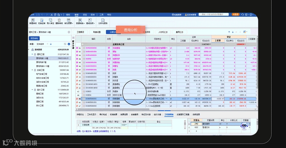Click the function search input field
286x148 pixels.
pyautogui.click(x=214, y=14)
